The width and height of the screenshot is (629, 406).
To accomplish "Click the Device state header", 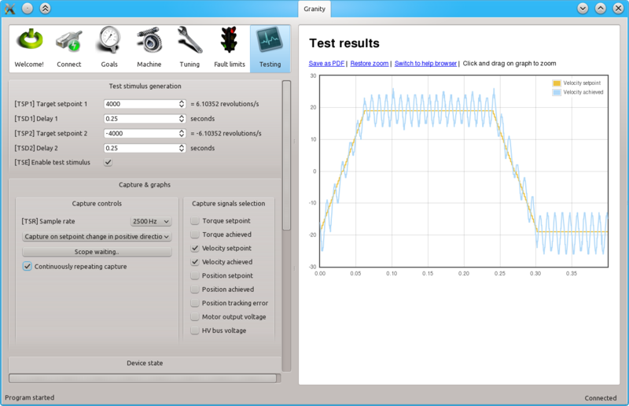I will click(145, 363).
